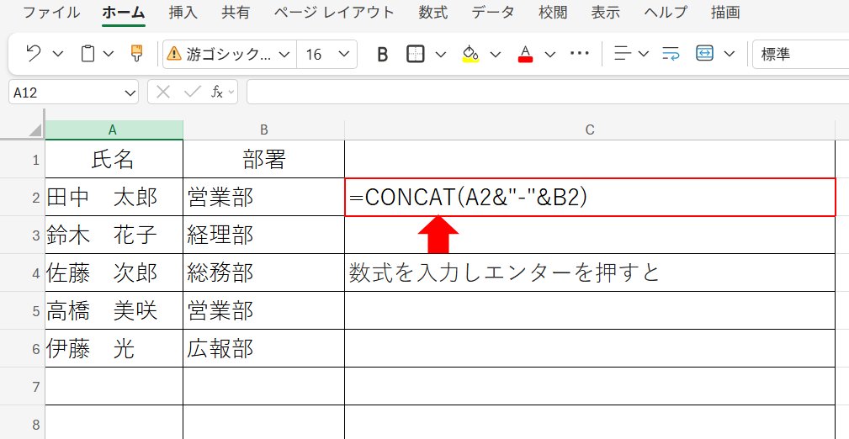
Task: Click the text alignment icon
Action: tap(623, 54)
